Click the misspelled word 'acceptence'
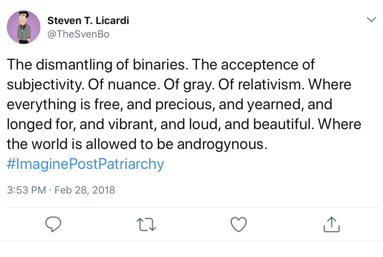The width and height of the screenshot is (383, 257). point(260,65)
